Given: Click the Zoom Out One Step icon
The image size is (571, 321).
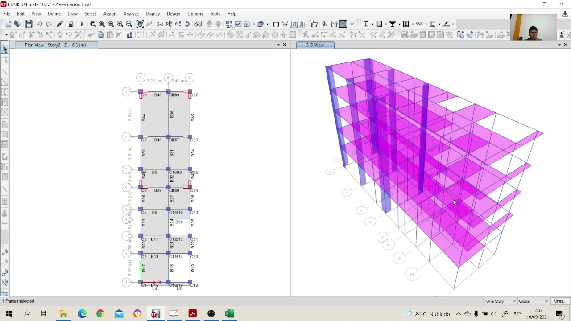Looking at the screenshot, I should pos(129,24).
